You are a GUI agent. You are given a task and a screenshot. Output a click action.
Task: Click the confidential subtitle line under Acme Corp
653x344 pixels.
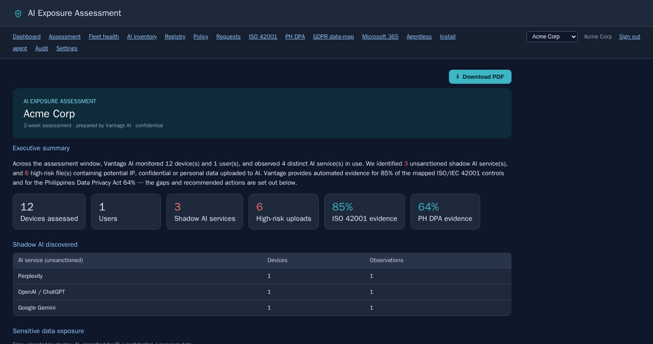click(93, 125)
